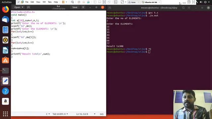Launch Rhythmbox from the dock
This screenshot has height=119, width=212.
click(x=5, y=40)
